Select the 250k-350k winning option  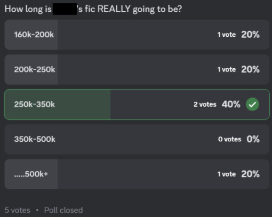[137, 105]
